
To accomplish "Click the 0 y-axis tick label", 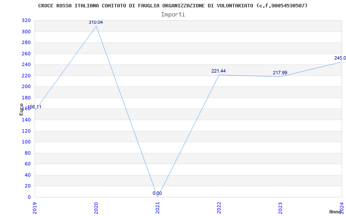I will coord(29,197).
